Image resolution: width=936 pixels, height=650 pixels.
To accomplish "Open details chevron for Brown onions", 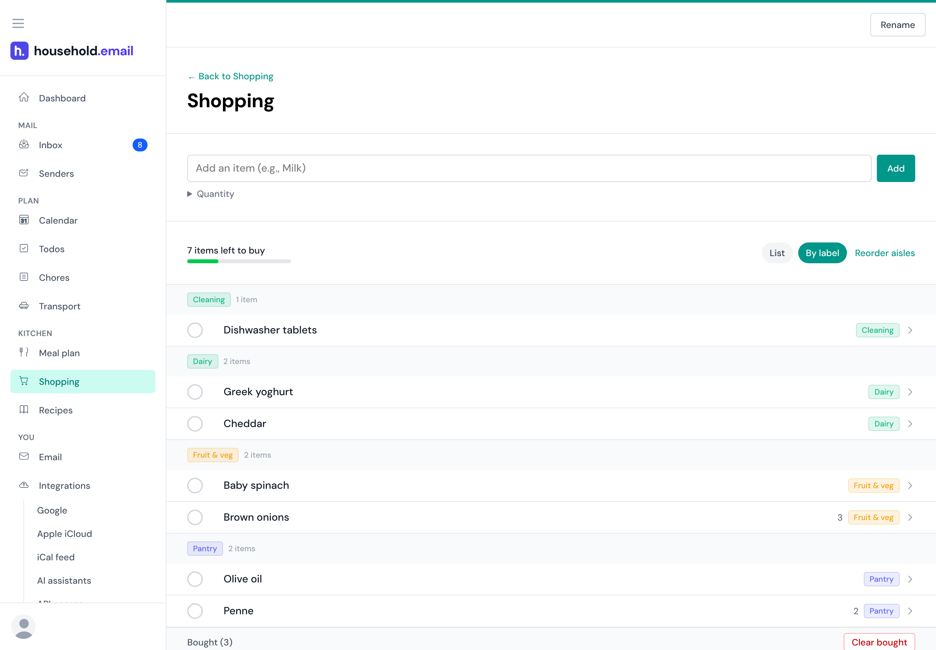I will click(910, 517).
